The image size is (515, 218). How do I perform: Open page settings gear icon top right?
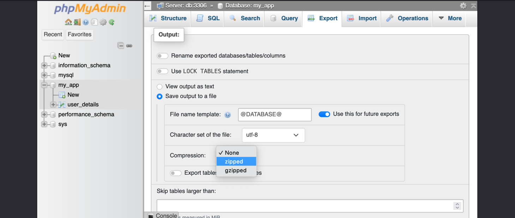463,5
